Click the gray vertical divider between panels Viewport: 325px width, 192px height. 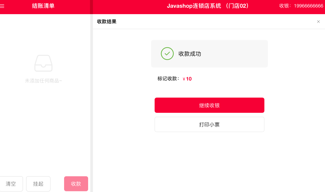[92, 103]
